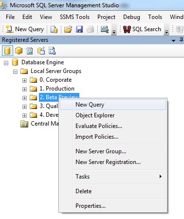
Task: Expand the 4. Deve server group
Action: coord(24,115)
